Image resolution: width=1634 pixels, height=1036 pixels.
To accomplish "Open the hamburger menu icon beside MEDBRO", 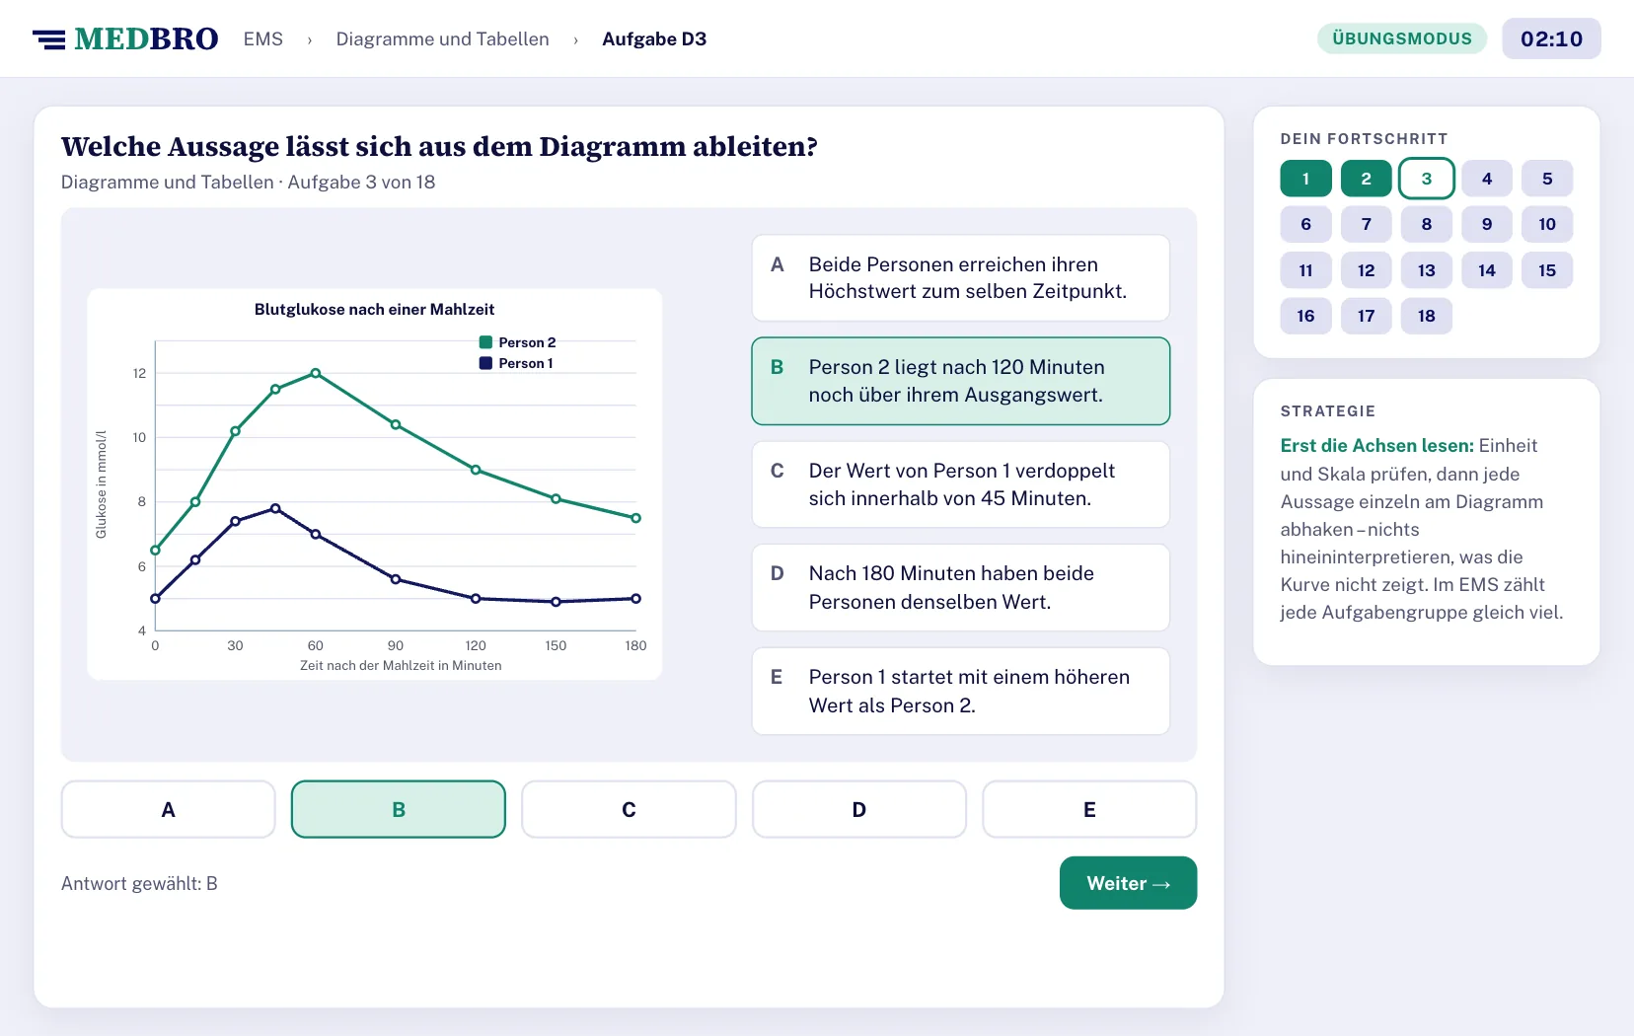I will 48,39.
